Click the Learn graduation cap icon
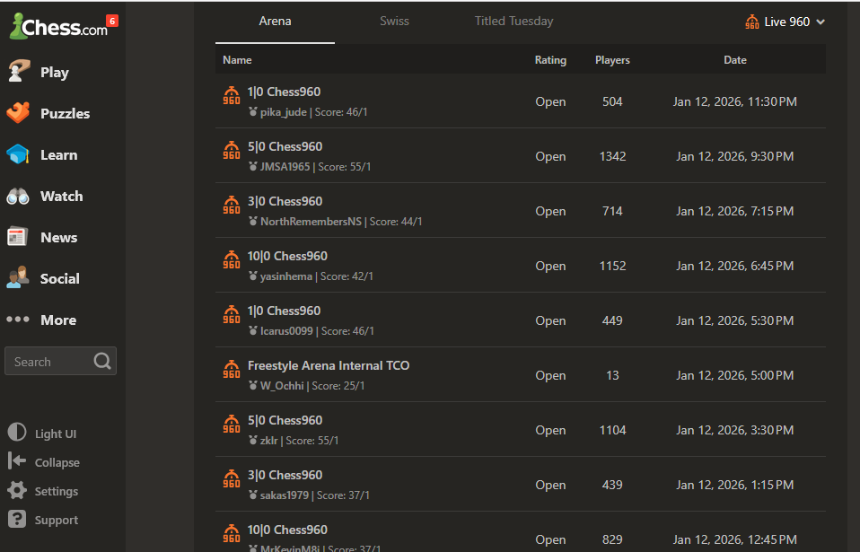Viewport: 860px width, 552px height. tap(18, 154)
